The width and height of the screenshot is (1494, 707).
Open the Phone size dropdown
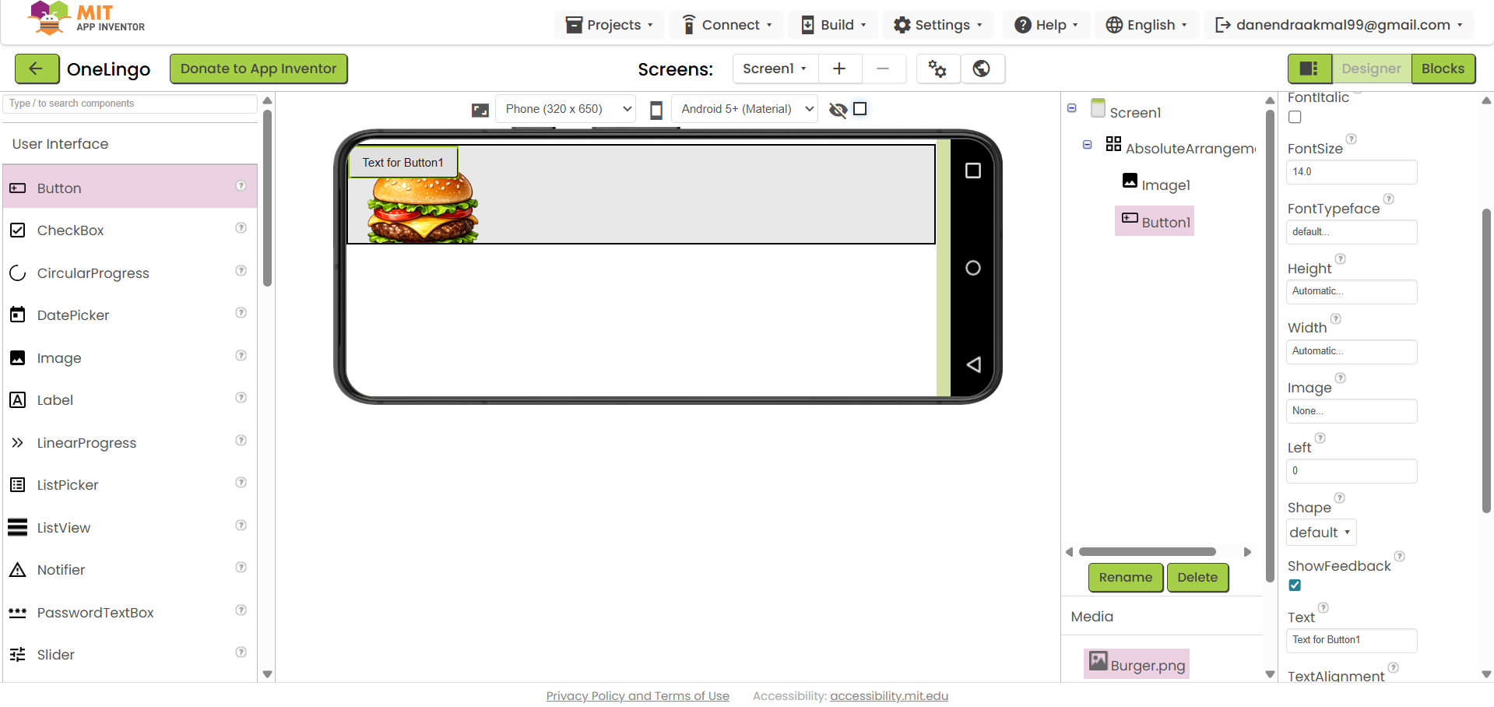coord(566,109)
